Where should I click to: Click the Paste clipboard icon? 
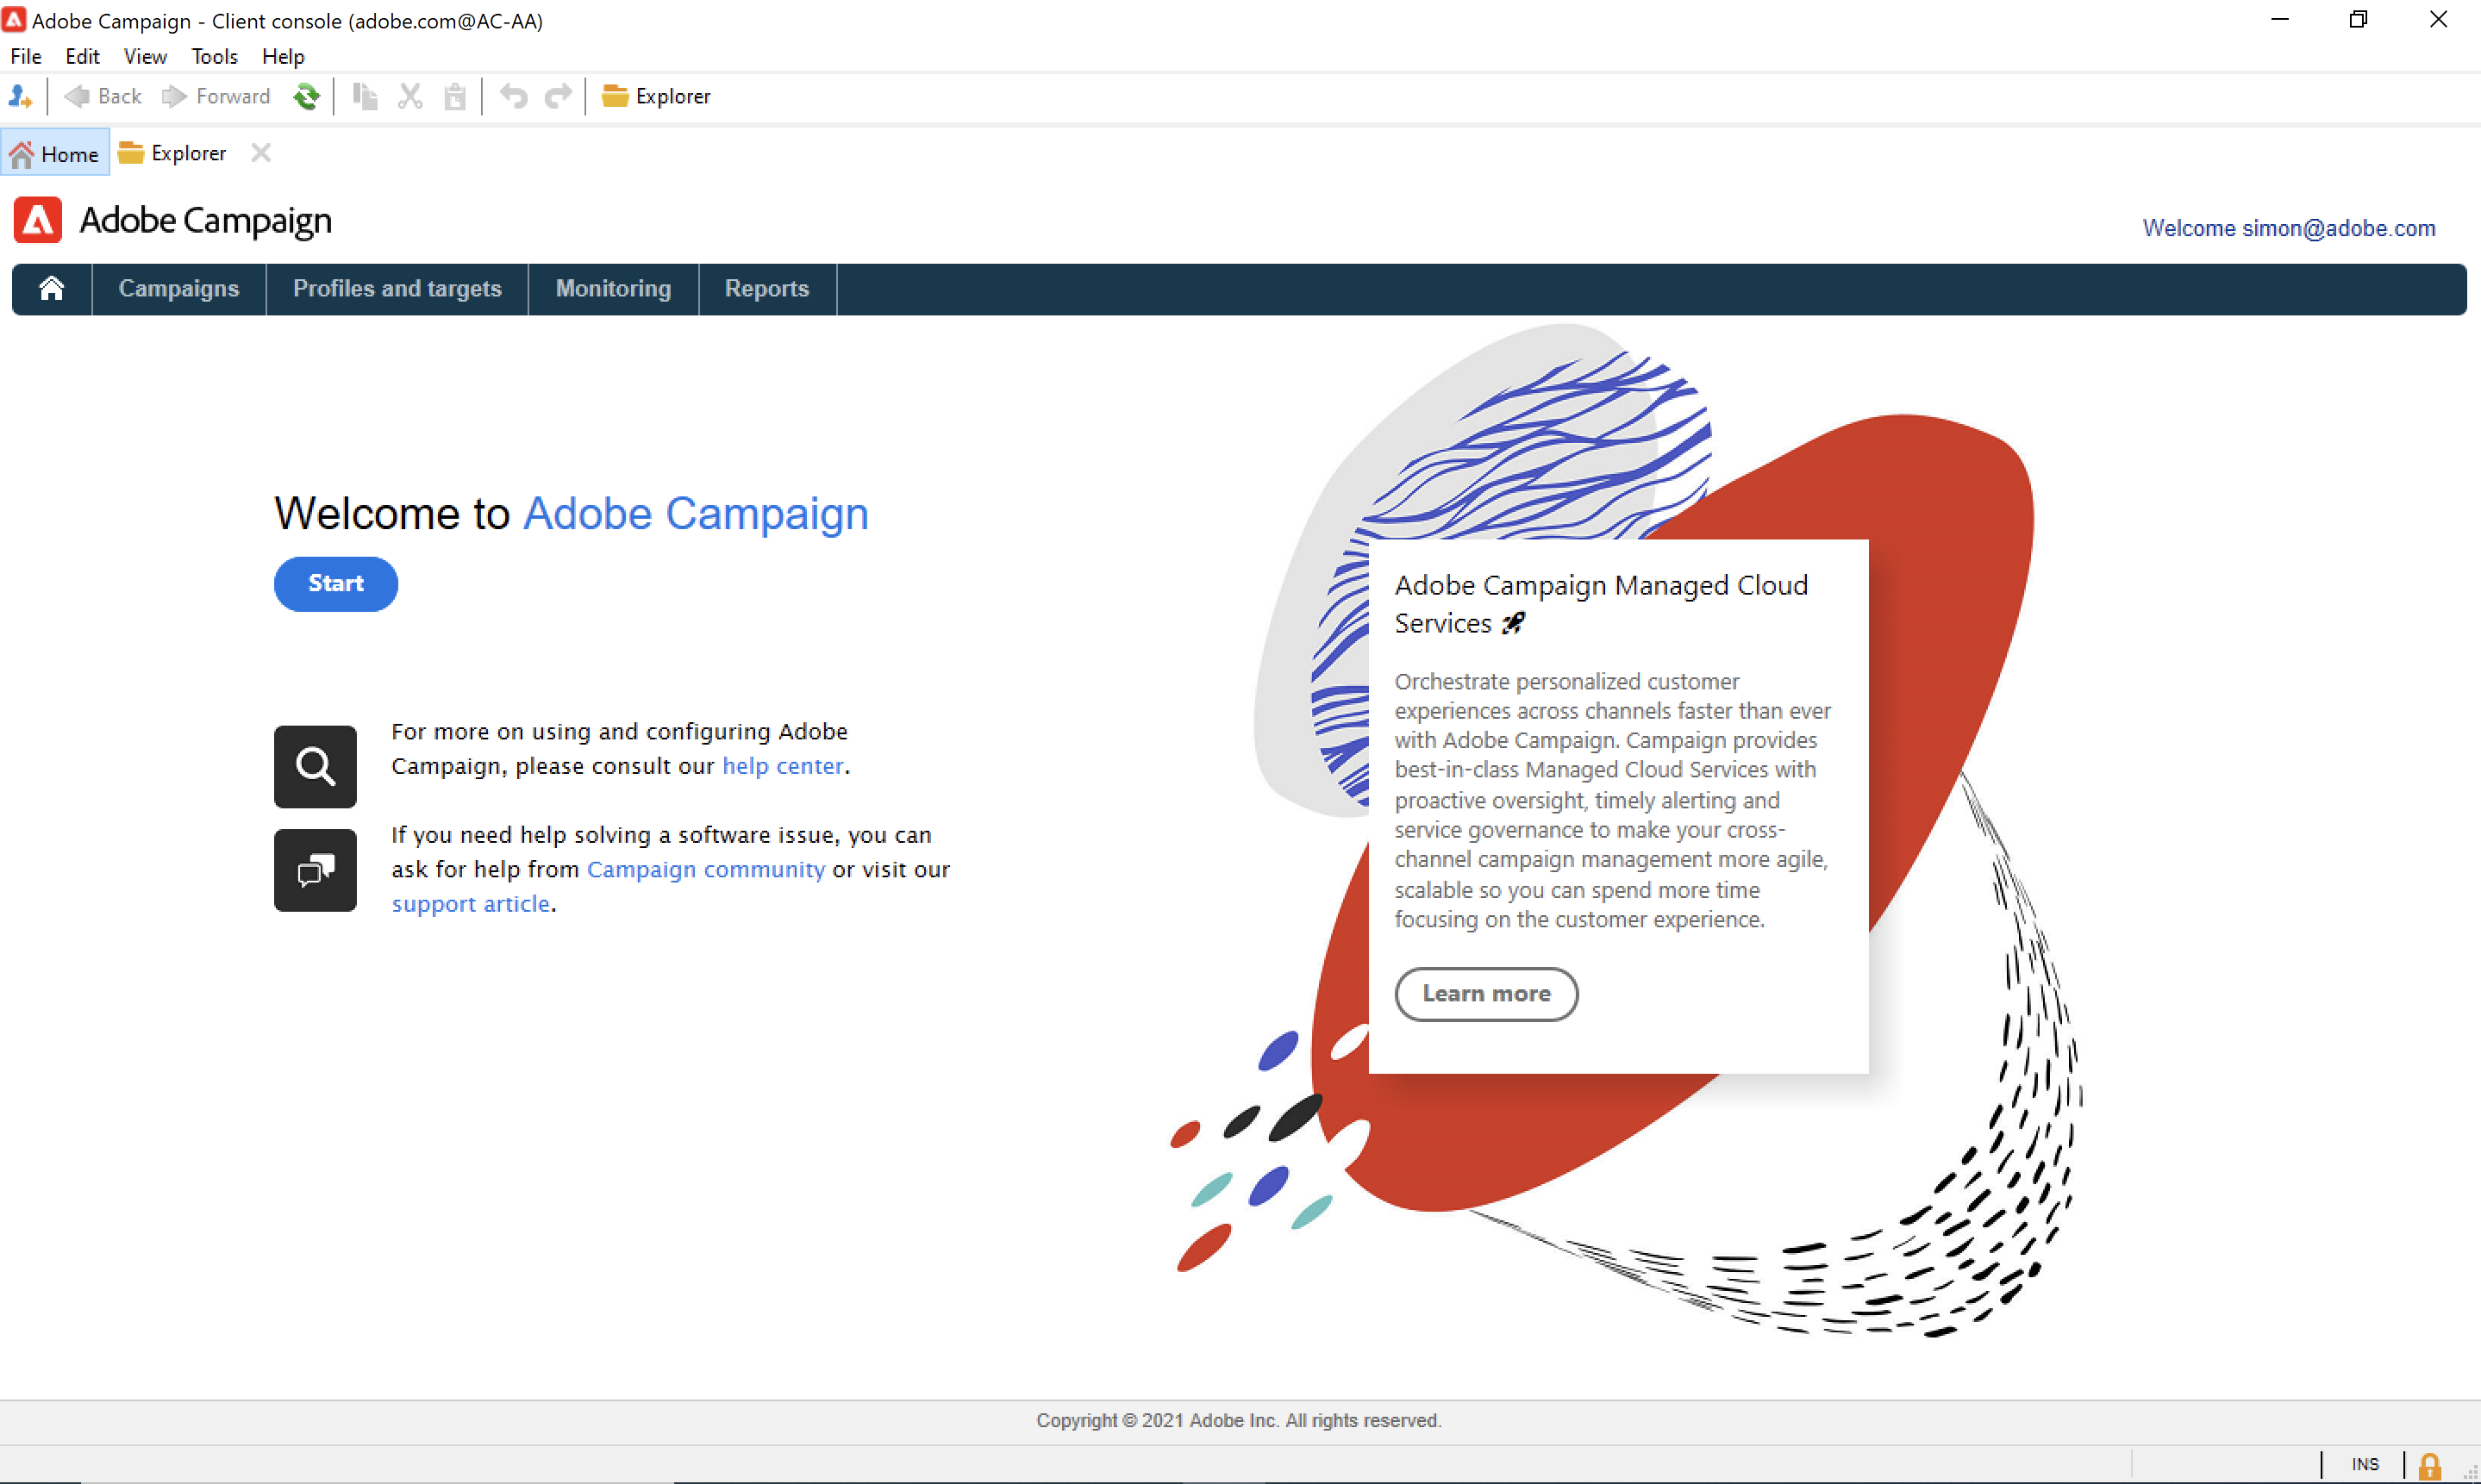coord(455,96)
